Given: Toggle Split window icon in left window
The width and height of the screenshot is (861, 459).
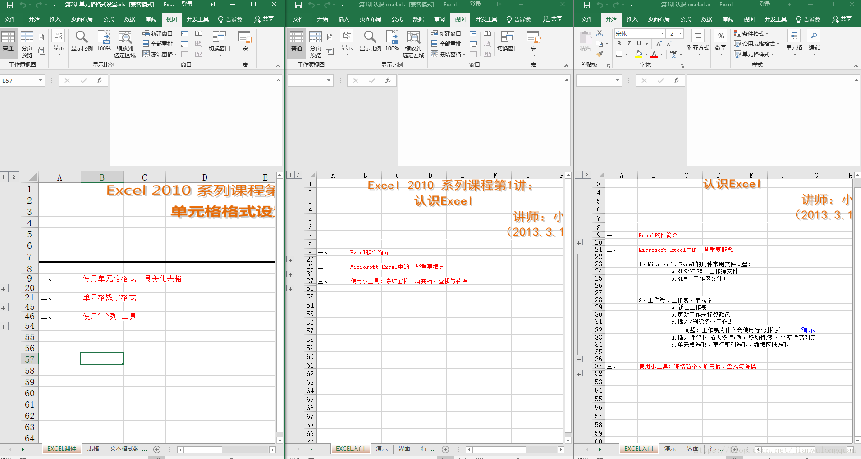Looking at the screenshot, I should [x=185, y=33].
